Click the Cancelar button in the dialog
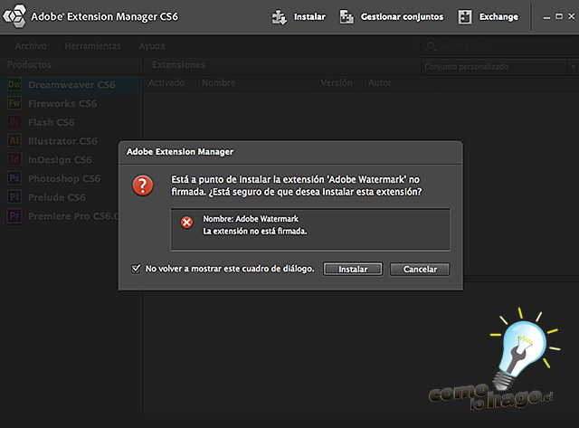Image resolution: width=579 pixels, height=428 pixels. (420, 270)
